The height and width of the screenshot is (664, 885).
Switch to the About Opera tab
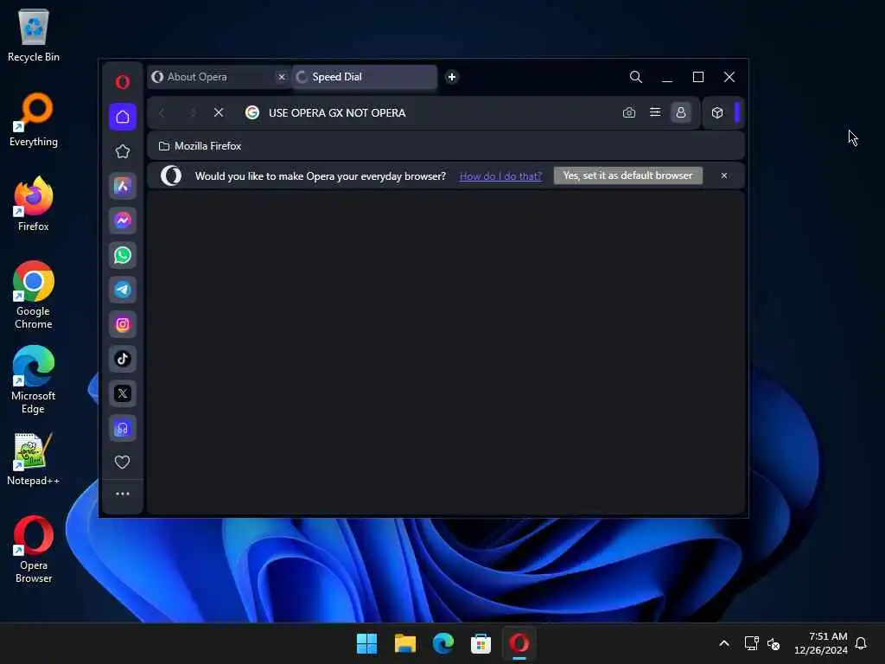coord(220,77)
